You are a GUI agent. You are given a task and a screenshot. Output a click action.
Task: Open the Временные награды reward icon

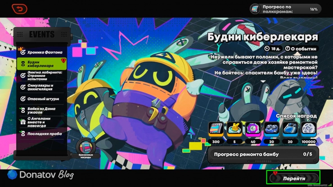coord(86,148)
